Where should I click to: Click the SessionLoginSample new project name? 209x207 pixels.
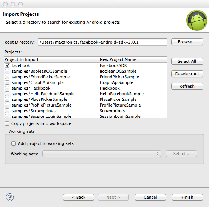(x=120, y=116)
